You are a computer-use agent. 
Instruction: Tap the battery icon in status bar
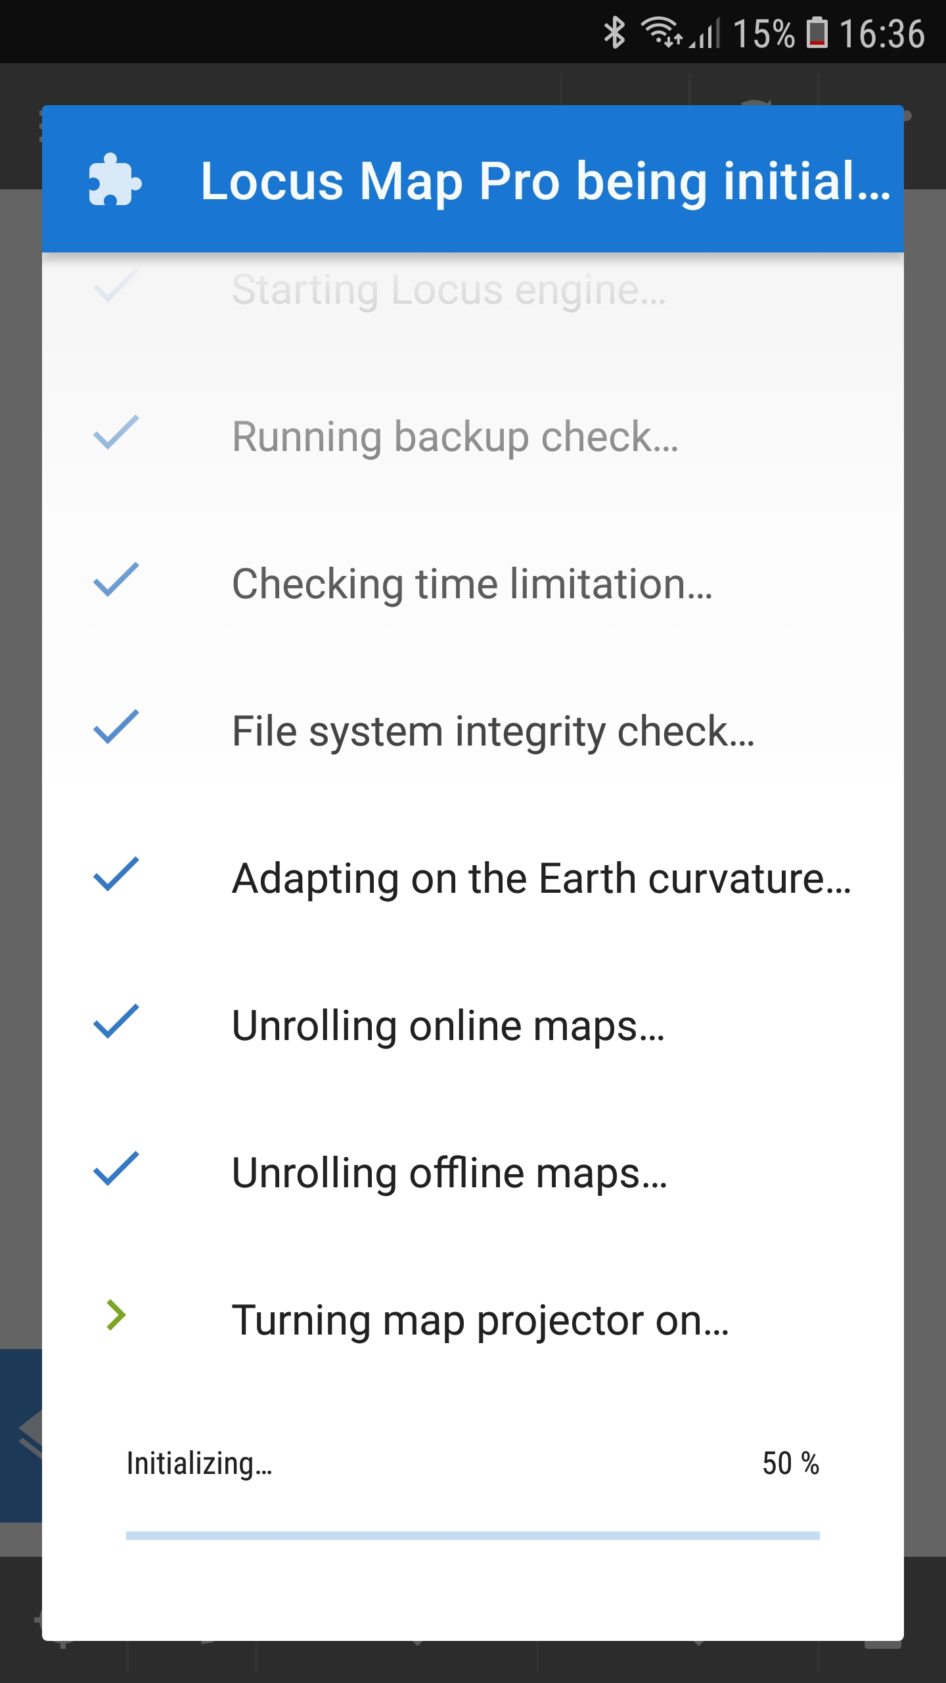[x=817, y=33]
